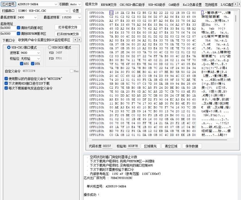Click right scroll arrow of top tab strip

(239, 4)
